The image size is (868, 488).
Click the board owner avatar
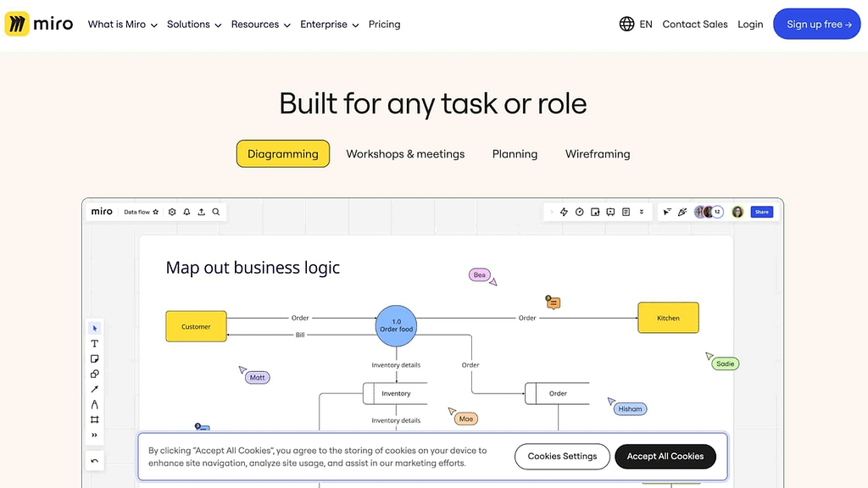tap(737, 212)
